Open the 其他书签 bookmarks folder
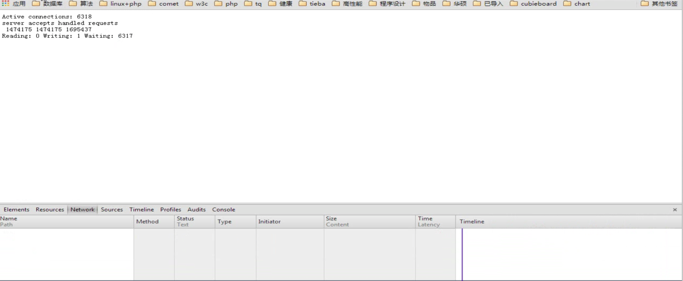 pyautogui.click(x=659, y=4)
